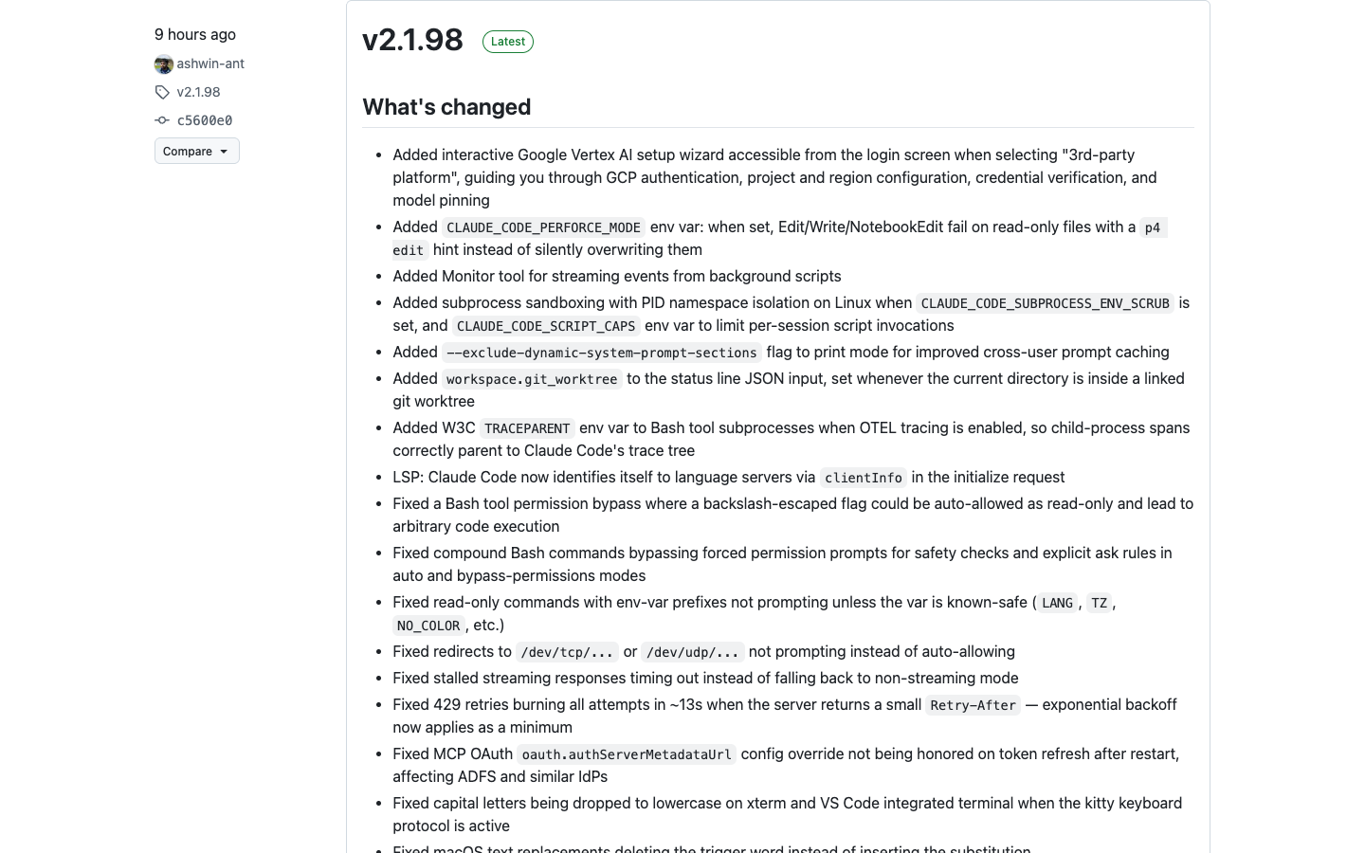The height and width of the screenshot is (853, 1365).
Task: Click the CLAUDE_CODE_PERFORCE_MODE code snippet
Action: (543, 227)
